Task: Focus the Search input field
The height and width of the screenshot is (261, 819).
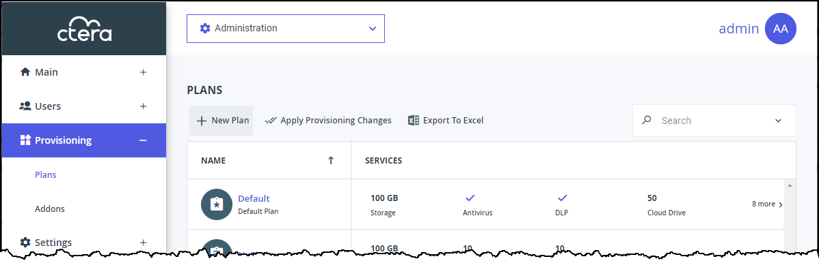Action: pos(714,121)
